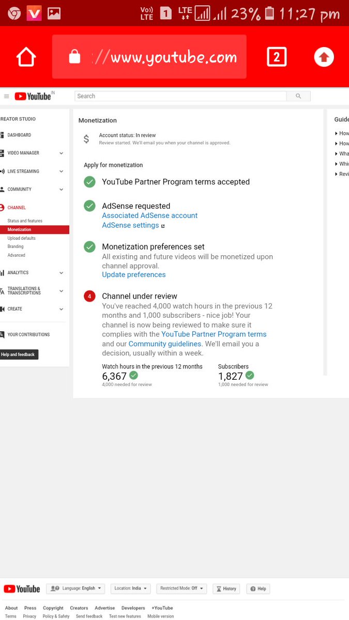Click green check next to 6,367 watch hours
The height and width of the screenshot is (620, 349).
pos(134,375)
